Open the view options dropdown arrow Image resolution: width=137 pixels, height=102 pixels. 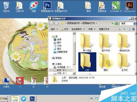tap(124, 29)
